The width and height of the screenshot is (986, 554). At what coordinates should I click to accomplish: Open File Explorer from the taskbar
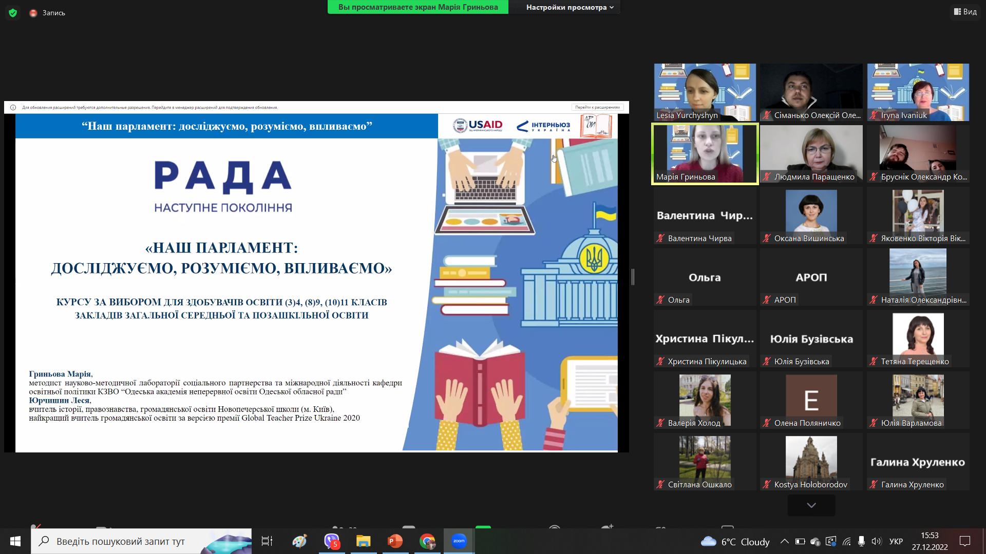pyautogui.click(x=364, y=541)
